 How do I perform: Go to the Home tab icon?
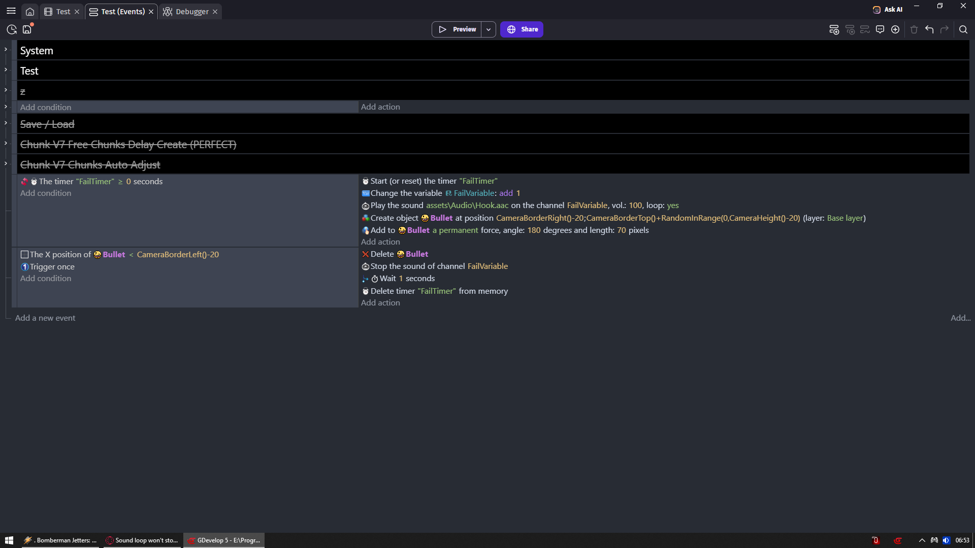click(x=30, y=12)
